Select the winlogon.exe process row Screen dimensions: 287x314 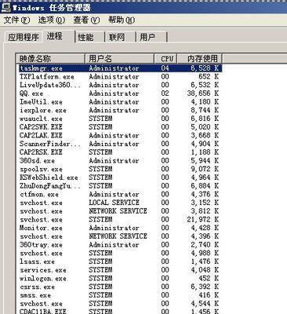[x=120, y=278]
